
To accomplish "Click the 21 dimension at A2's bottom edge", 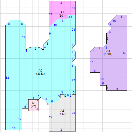I will coord(62,130).
